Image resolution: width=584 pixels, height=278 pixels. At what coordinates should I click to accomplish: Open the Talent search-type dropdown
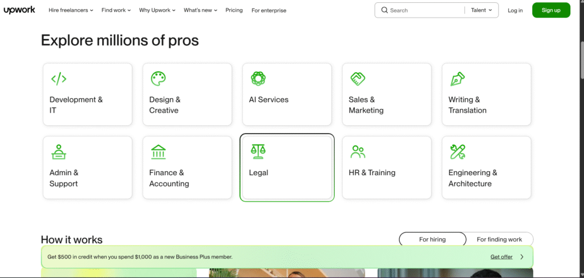[481, 10]
